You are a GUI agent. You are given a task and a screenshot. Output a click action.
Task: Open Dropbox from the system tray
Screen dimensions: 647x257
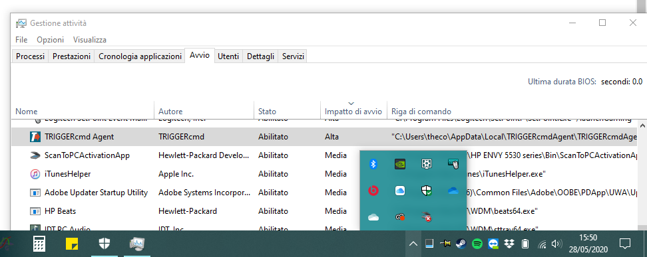pos(509,244)
